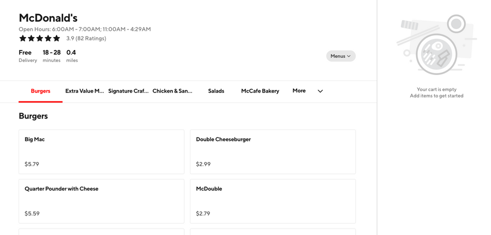Image resolution: width=491 pixels, height=235 pixels.
Task: Open the Menus dropdown
Action: 341,56
